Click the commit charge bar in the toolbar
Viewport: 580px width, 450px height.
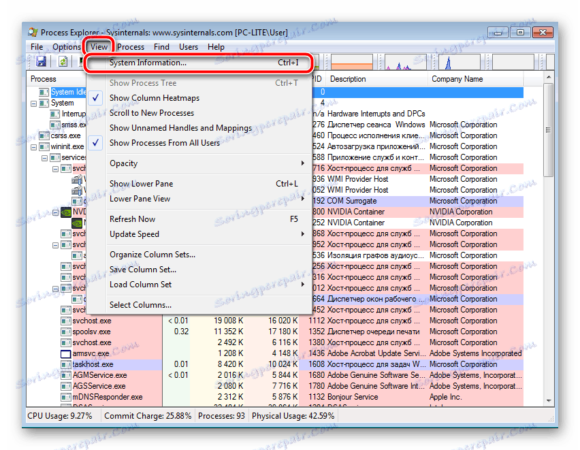[351, 62]
